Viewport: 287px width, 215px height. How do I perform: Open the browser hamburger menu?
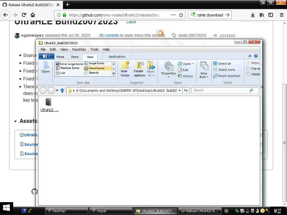click(x=281, y=15)
